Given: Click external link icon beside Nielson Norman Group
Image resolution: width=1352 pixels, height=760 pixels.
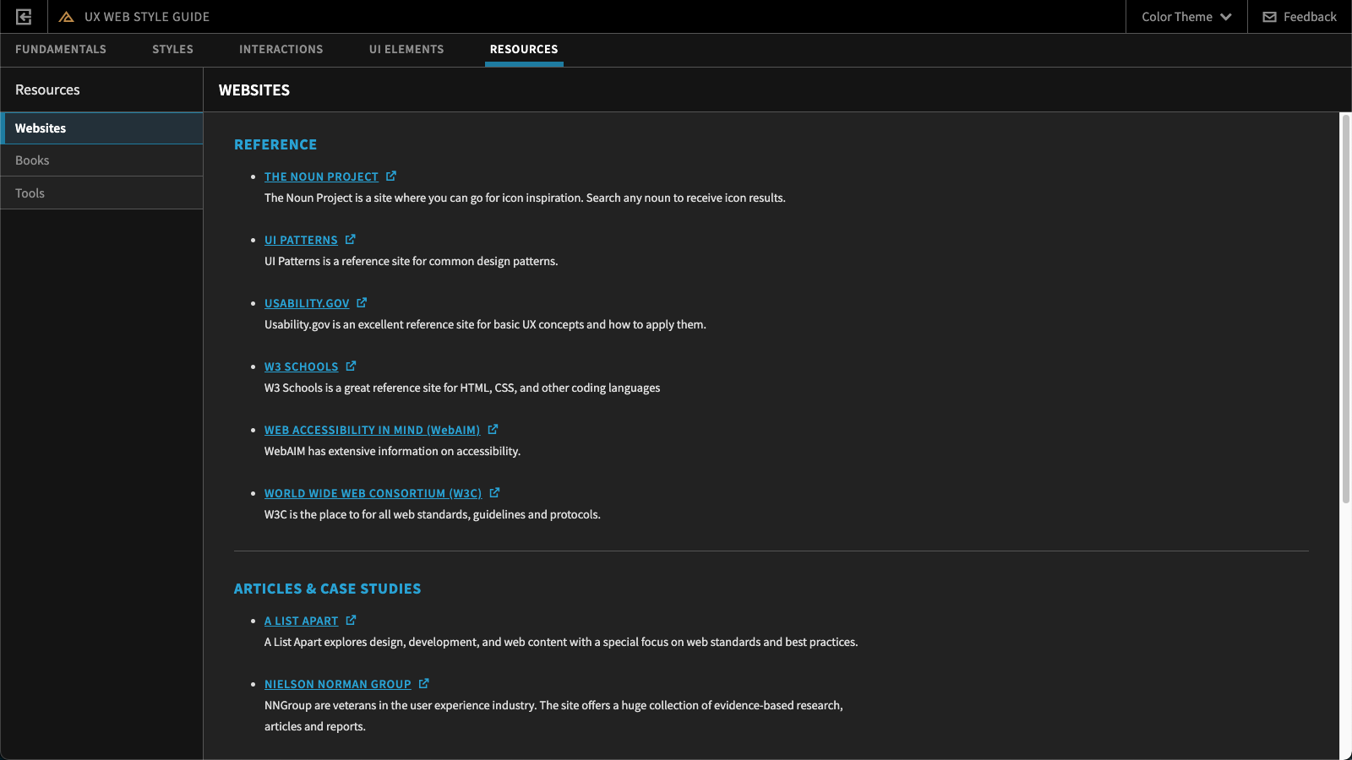Looking at the screenshot, I should pyautogui.click(x=424, y=684).
